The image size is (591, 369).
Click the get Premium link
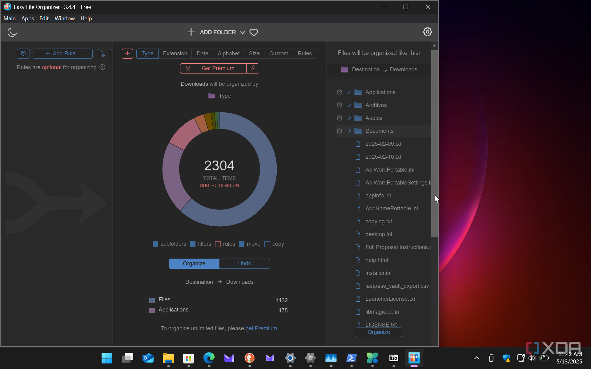pyautogui.click(x=261, y=328)
